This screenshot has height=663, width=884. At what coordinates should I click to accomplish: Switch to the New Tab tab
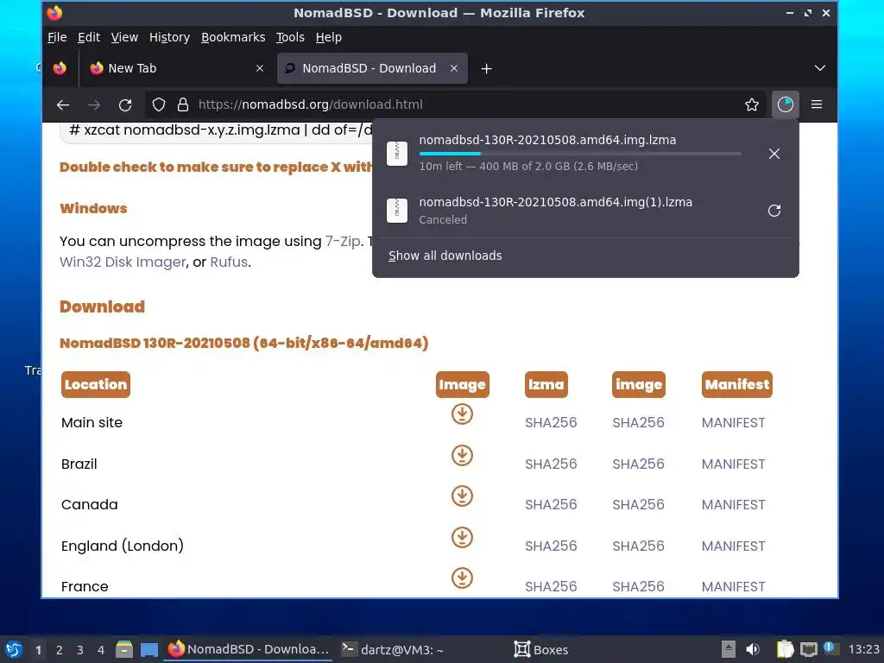[176, 68]
